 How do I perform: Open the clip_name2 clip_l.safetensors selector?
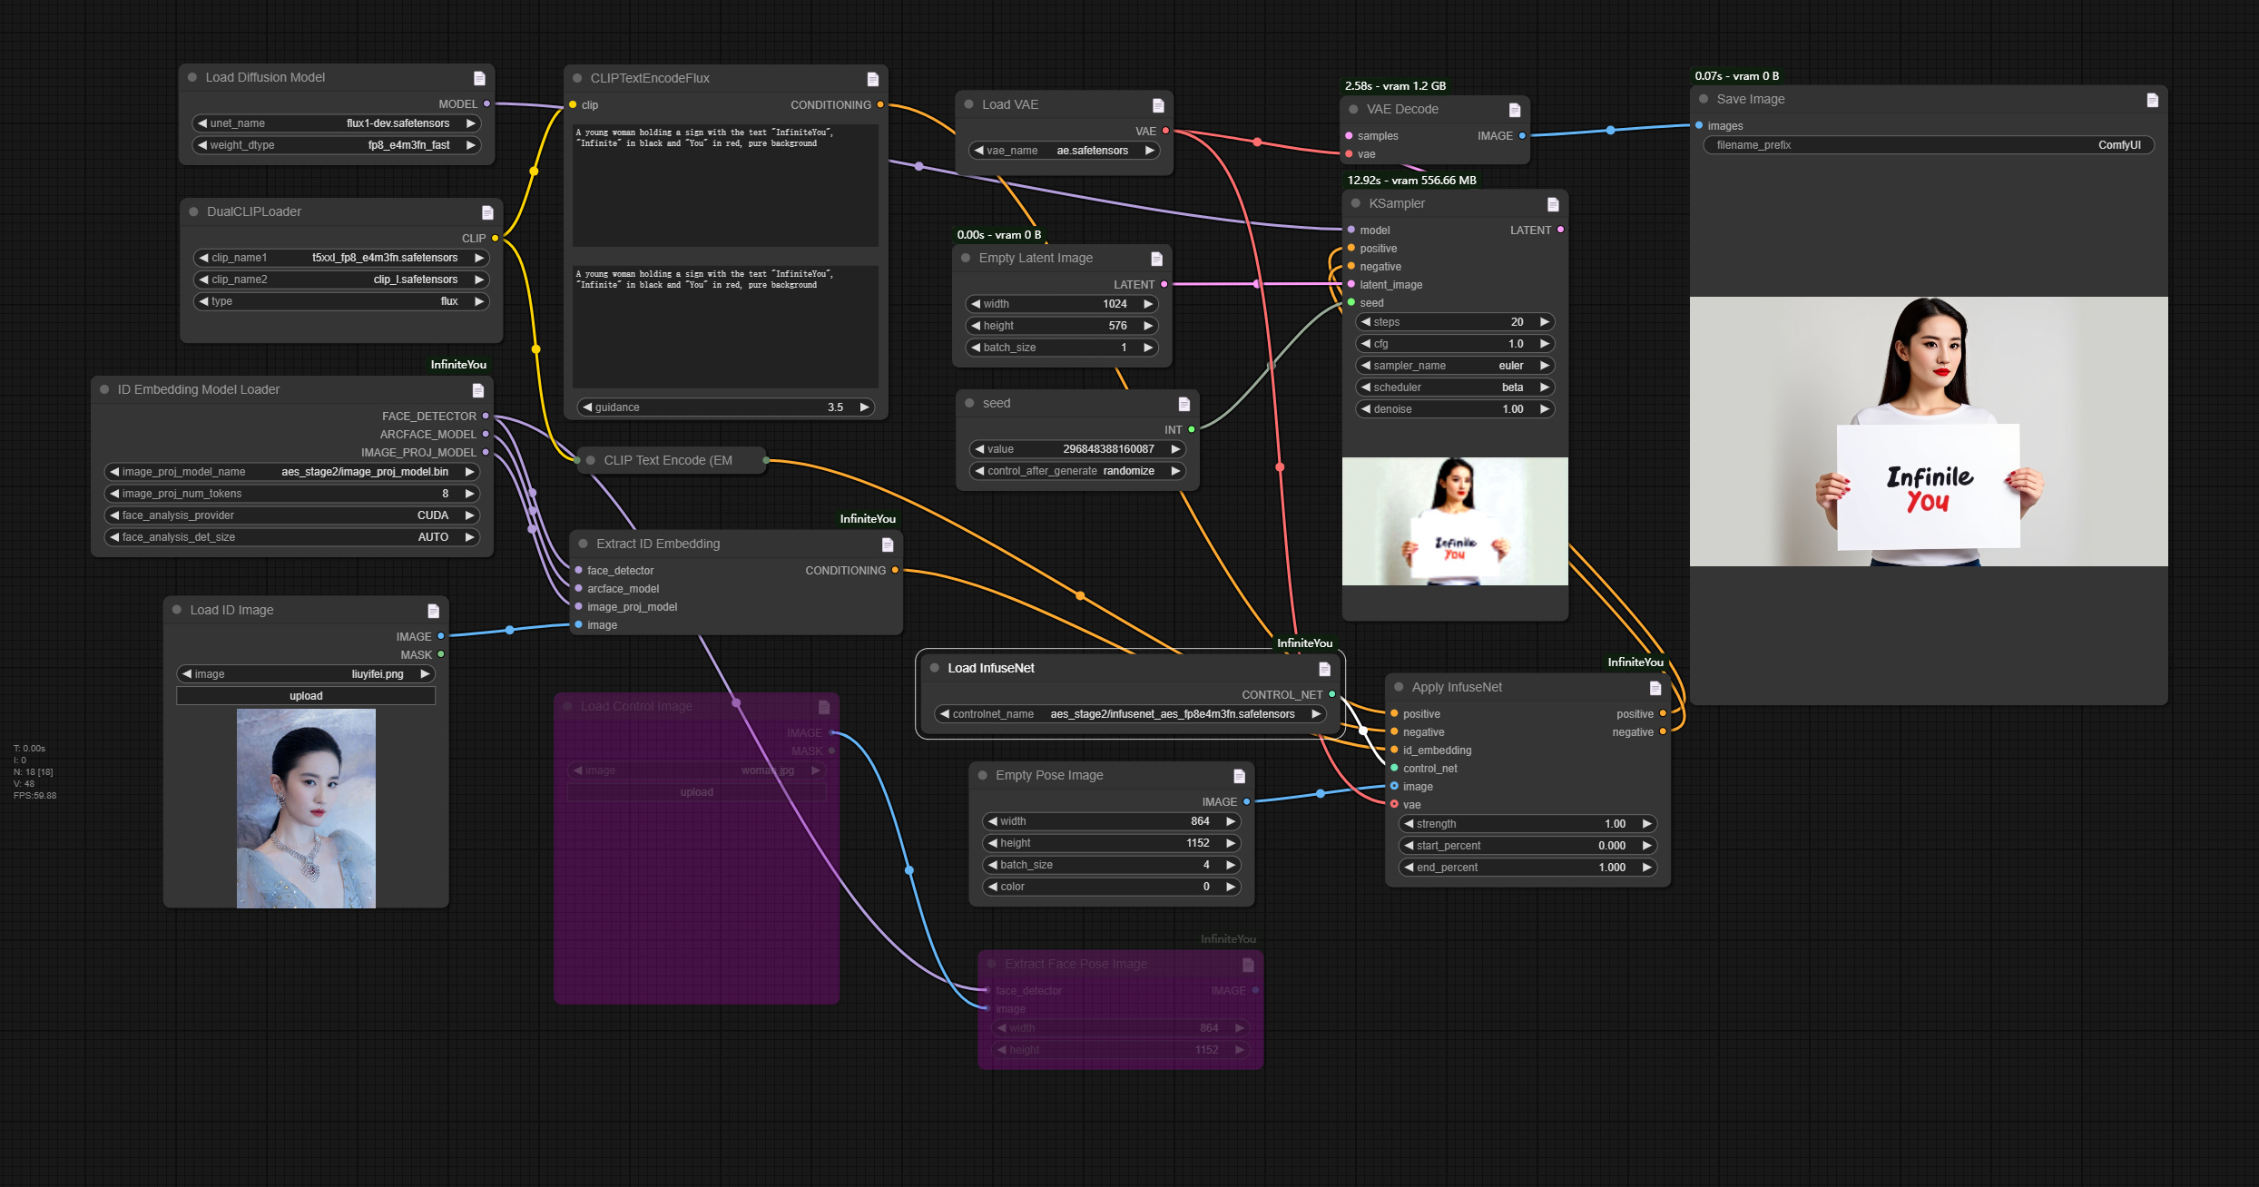coord(341,280)
